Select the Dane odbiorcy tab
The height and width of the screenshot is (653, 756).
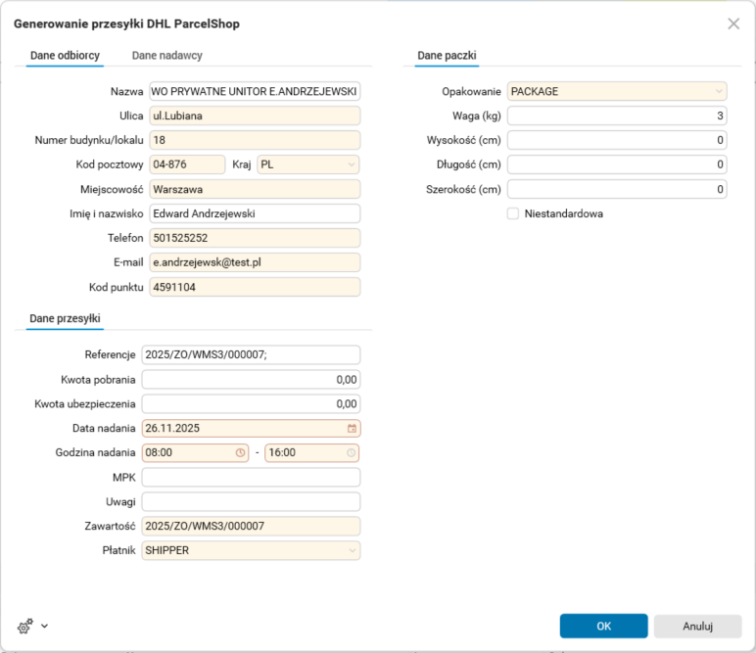pos(64,56)
